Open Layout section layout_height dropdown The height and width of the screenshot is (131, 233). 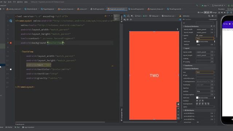[212, 55]
